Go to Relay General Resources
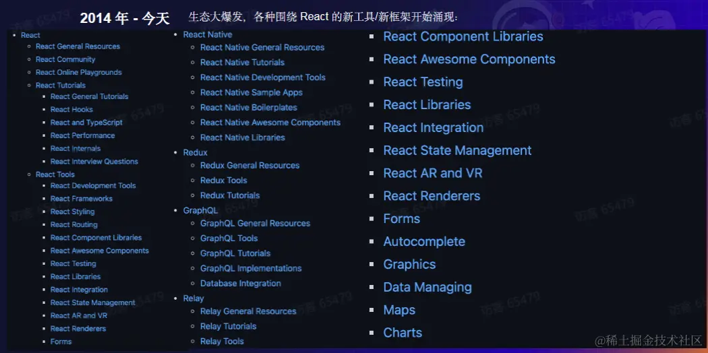Viewport: 708px width, 353px height. pyautogui.click(x=248, y=311)
